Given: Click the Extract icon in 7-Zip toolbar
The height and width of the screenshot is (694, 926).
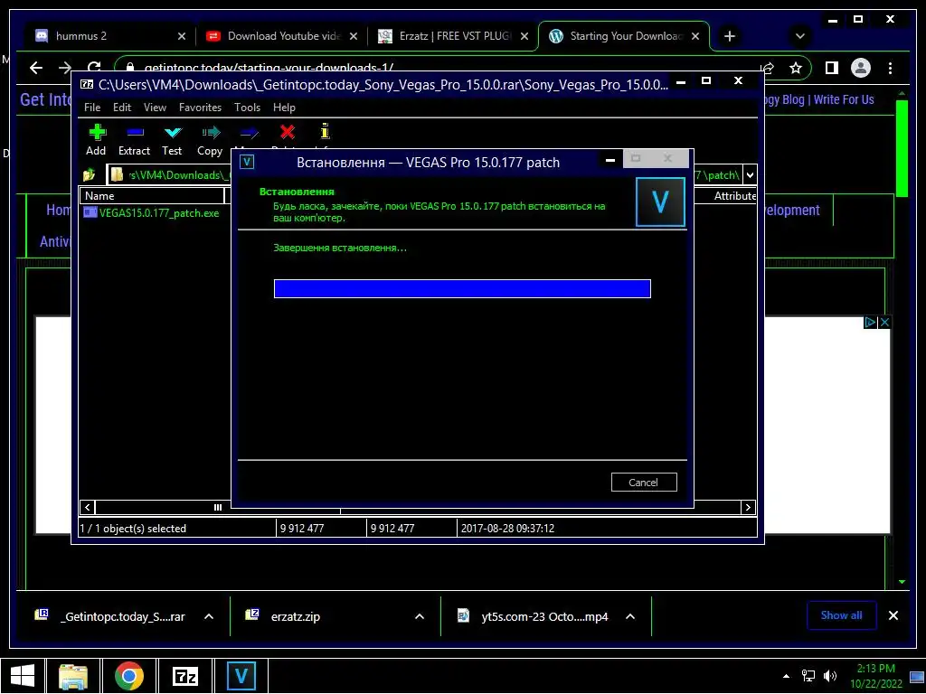Looking at the screenshot, I should 136,132.
